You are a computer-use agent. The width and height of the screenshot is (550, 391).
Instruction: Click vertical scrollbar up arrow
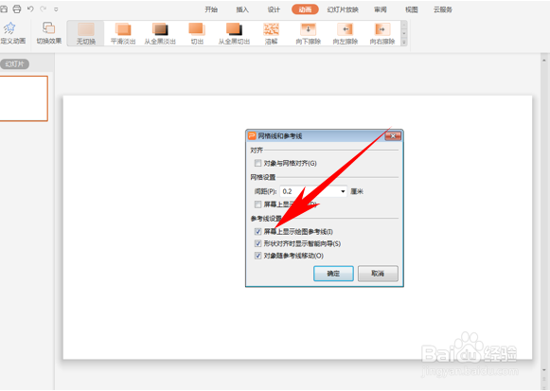pos(544,60)
